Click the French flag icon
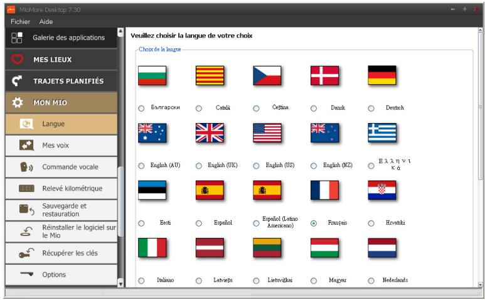 [325, 190]
